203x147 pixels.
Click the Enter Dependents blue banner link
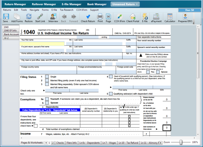tap(50, 110)
